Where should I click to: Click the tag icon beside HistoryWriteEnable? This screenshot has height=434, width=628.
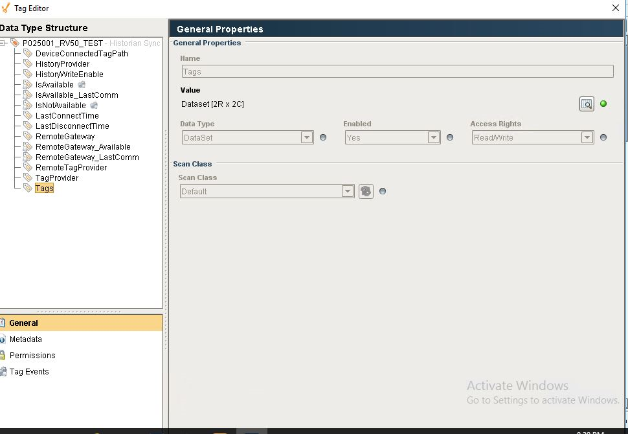tap(28, 74)
